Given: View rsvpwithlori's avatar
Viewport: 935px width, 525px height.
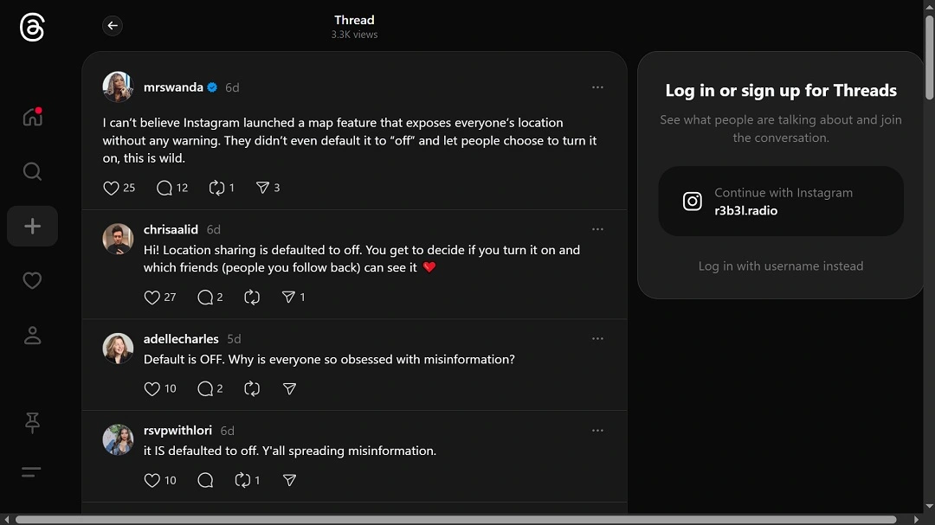Looking at the screenshot, I should [x=118, y=439].
